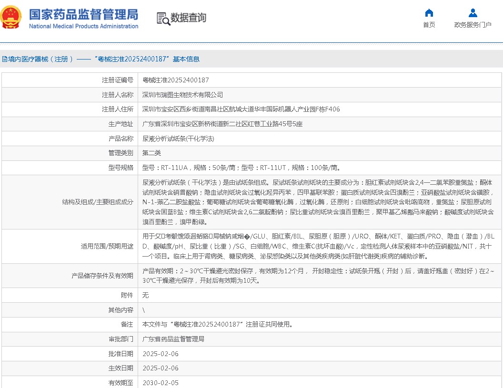Select registration number value 粤械注准20252400187

(x=175, y=80)
